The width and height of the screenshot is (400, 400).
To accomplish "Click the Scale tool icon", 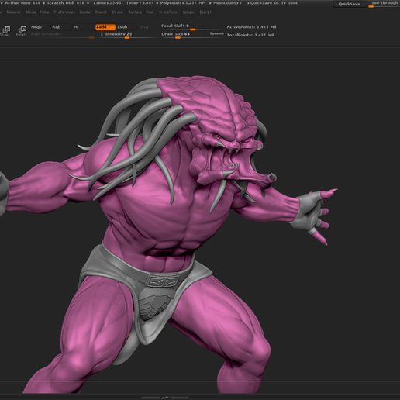I will (5, 30).
